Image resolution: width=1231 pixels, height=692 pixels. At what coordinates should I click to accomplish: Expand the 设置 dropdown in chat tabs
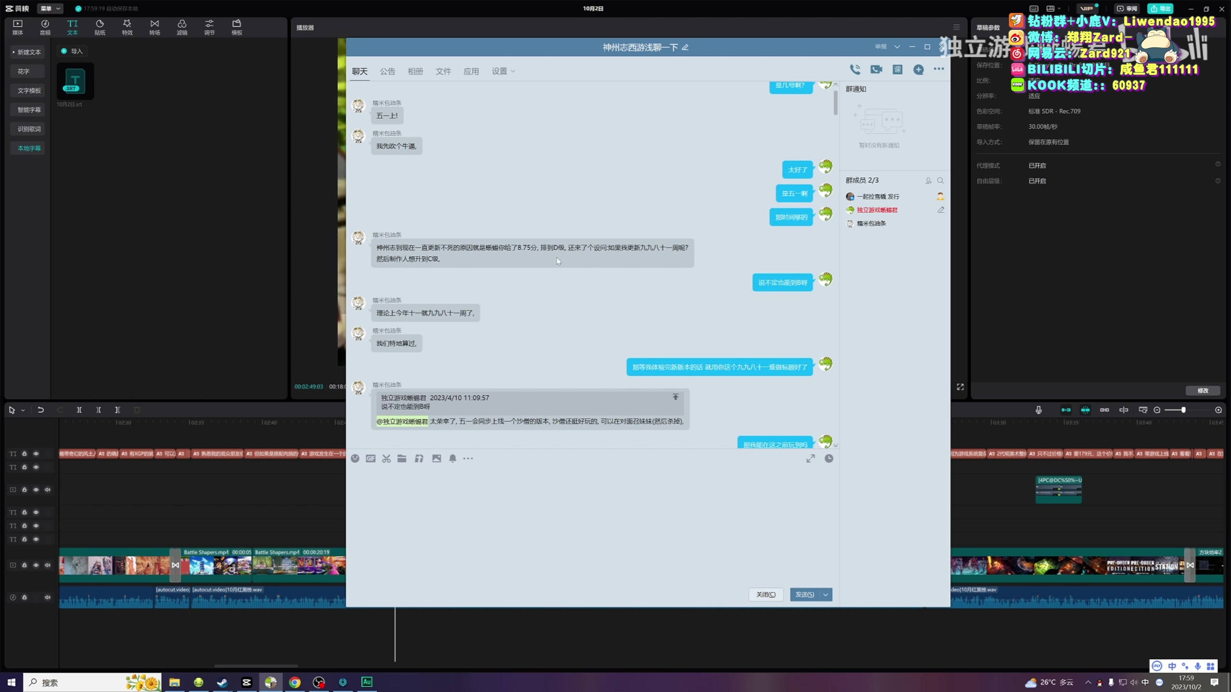[x=503, y=71]
